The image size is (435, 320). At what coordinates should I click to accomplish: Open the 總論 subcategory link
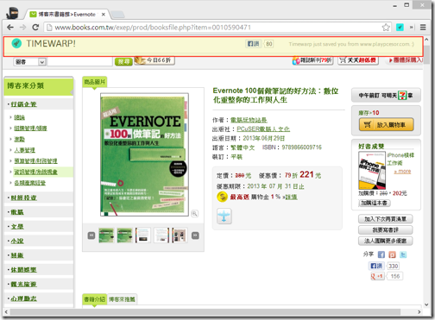(20, 117)
